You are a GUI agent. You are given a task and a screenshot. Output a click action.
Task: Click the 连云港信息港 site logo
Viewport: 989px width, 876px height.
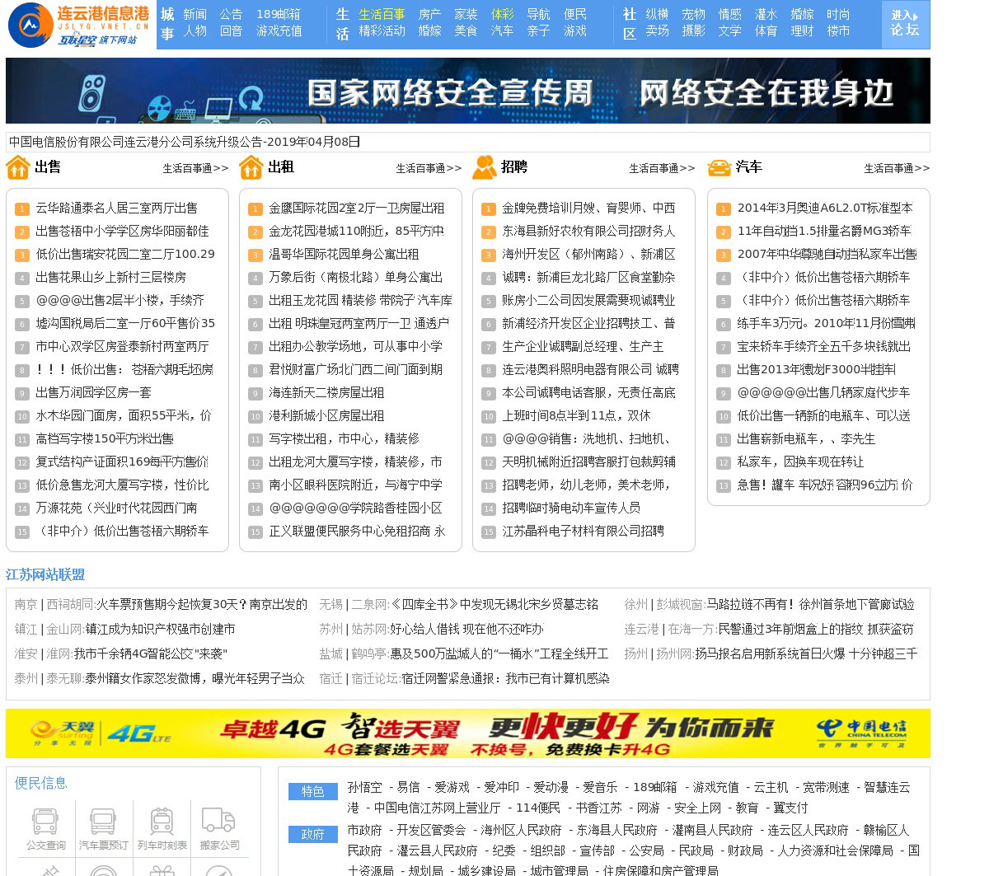(x=79, y=25)
